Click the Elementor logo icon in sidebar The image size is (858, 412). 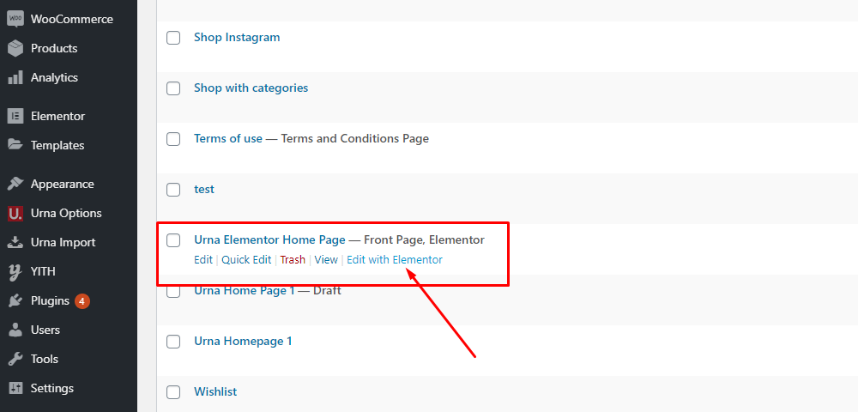point(15,116)
